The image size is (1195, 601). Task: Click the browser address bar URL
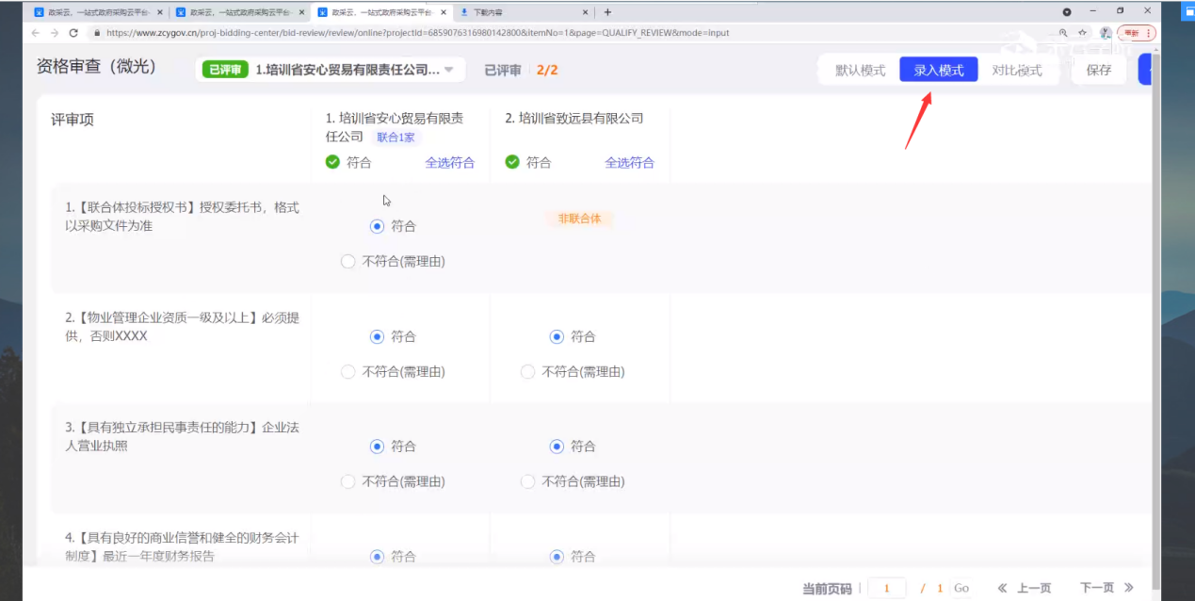pos(418,33)
